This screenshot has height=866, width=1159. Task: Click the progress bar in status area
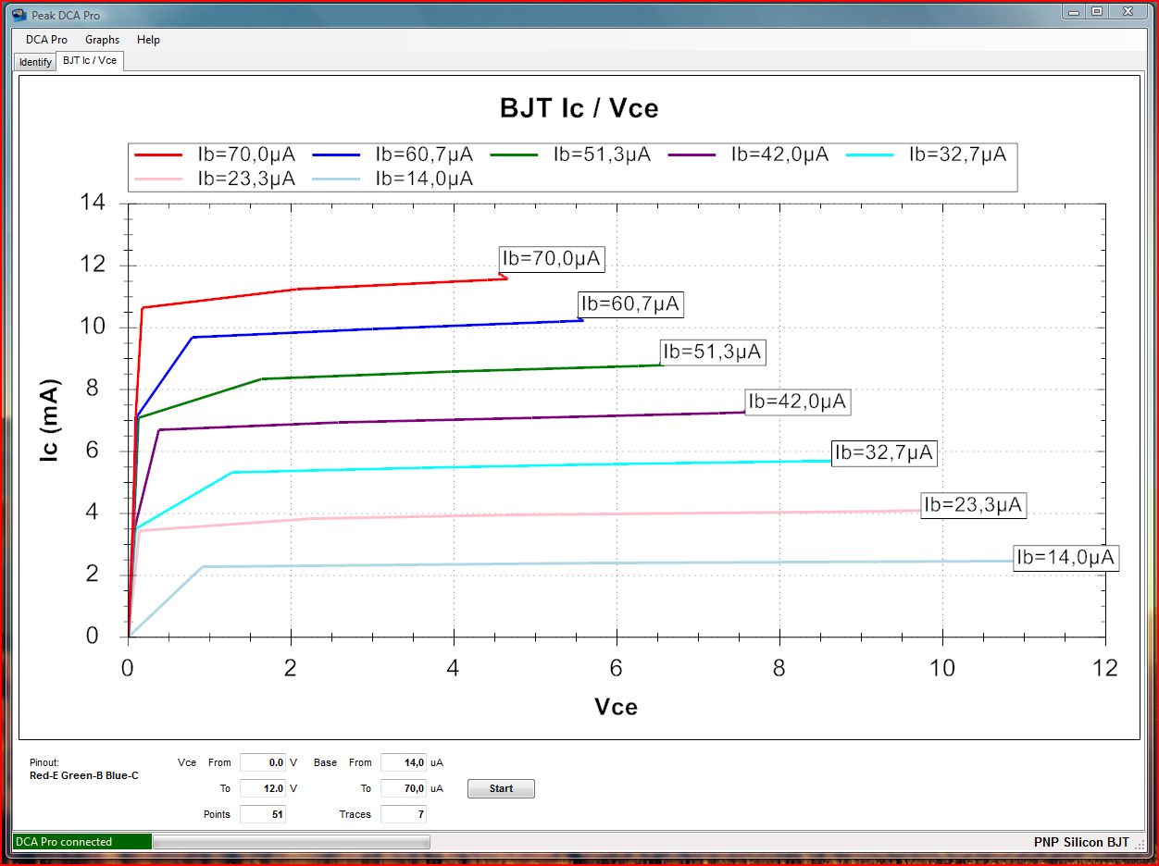tap(291, 842)
